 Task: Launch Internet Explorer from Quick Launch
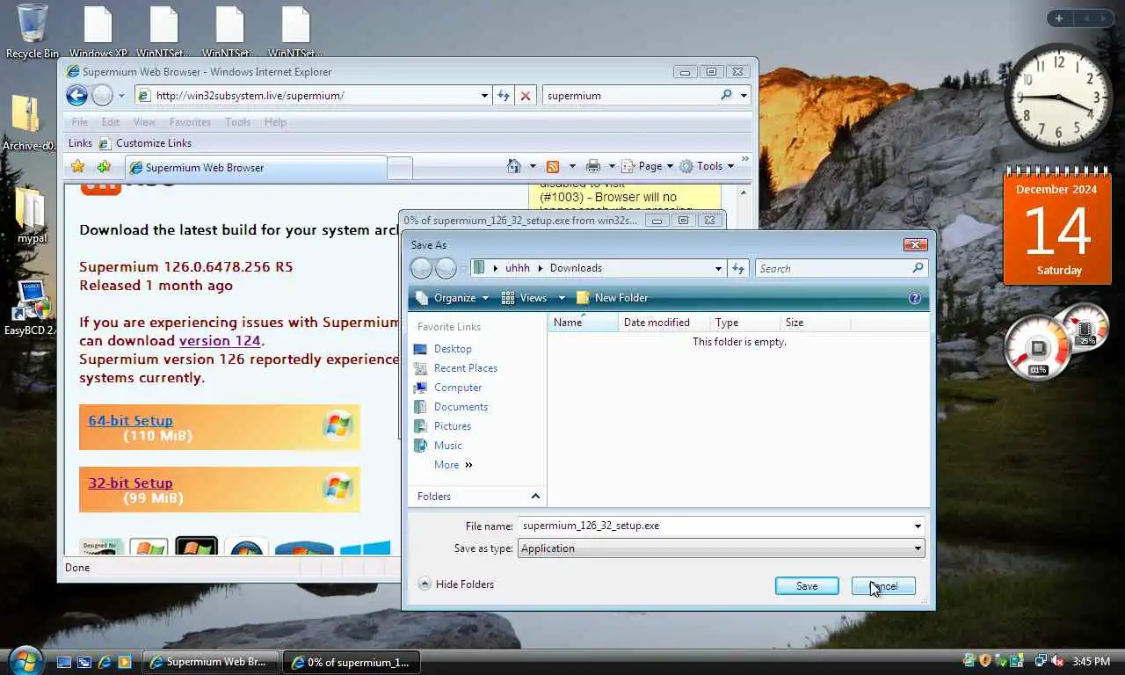pyautogui.click(x=105, y=662)
